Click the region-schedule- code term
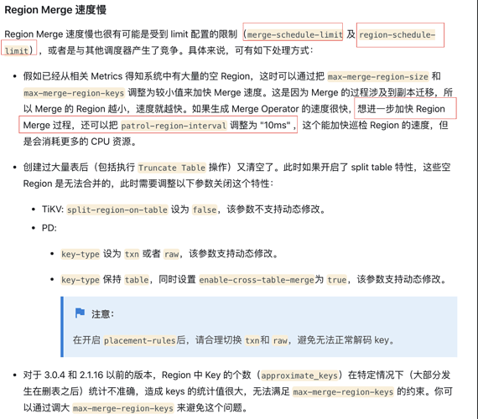 (x=397, y=34)
